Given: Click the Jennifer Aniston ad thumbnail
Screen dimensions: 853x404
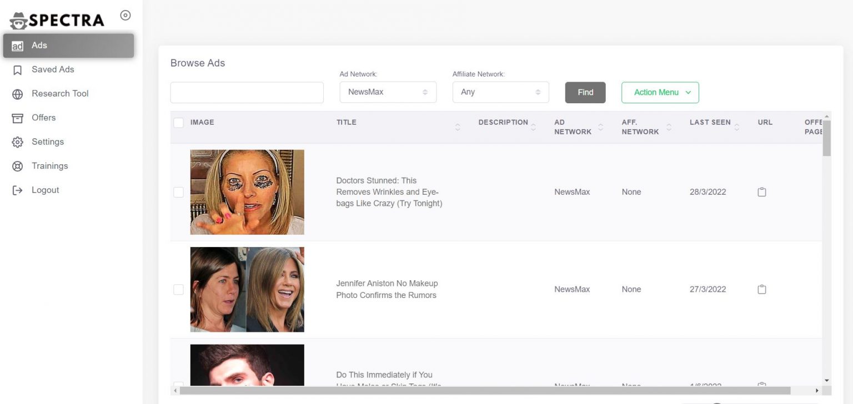Looking at the screenshot, I should (x=247, y=289).
